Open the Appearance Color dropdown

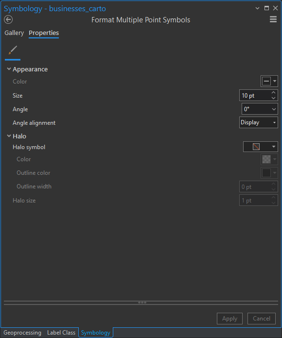(x=269, y=81)
